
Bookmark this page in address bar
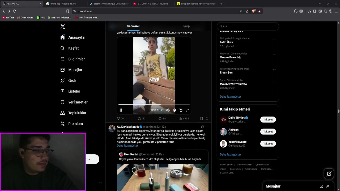tap(67, 11)
